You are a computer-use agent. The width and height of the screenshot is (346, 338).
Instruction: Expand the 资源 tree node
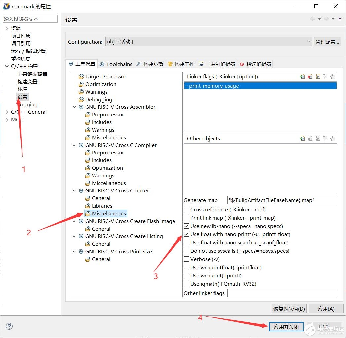pos(7,28)
